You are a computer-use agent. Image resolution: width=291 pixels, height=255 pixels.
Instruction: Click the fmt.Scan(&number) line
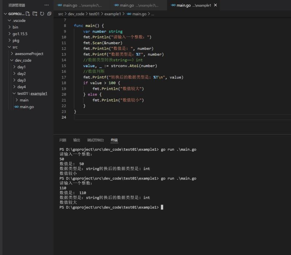click(103, 43)
